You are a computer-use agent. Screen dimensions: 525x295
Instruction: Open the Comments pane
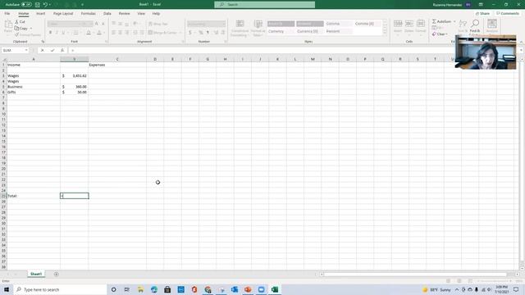point(507,13)
